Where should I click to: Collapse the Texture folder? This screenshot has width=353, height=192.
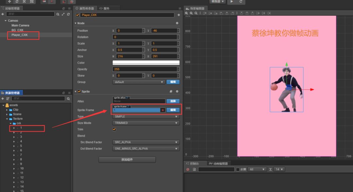pos(7,119)
